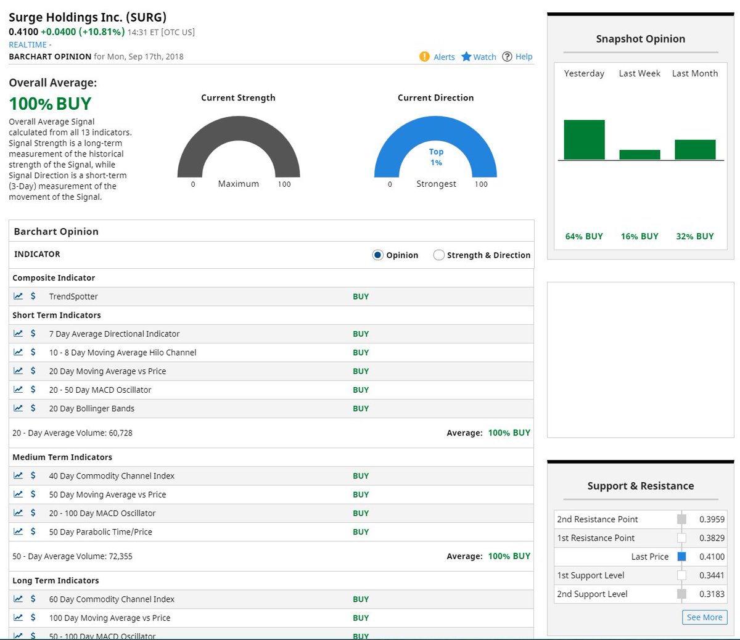Open chart icon for TrendSpotter row
The image size is (740, 640).
click(x=18, y=296)
